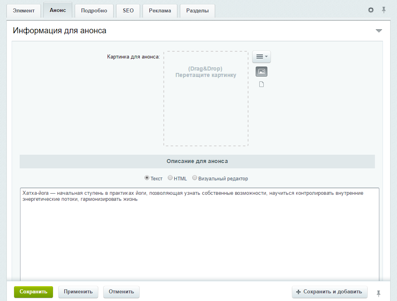Select the Текст radio button

pos(147,178)
